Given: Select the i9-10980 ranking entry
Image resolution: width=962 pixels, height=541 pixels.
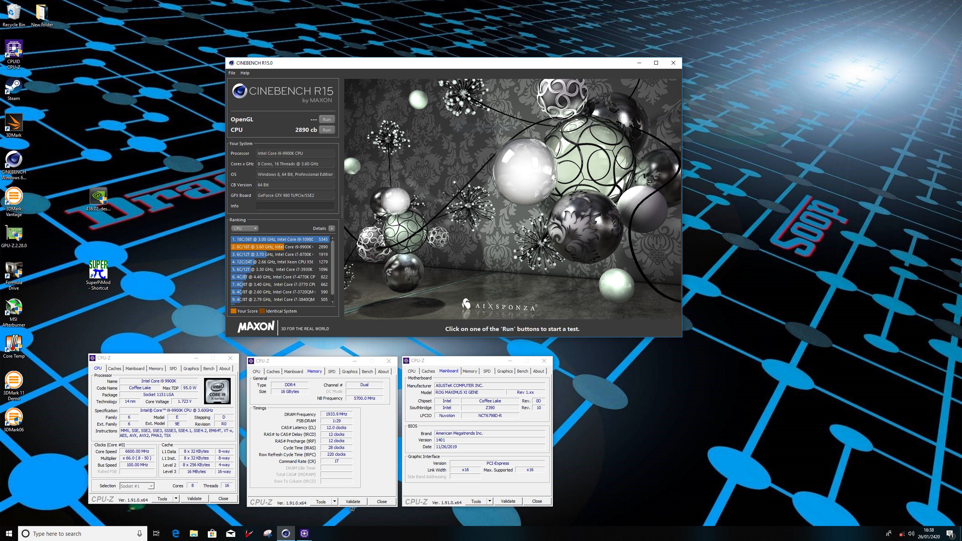Looking at the screenshot, I should pos(280,239).
